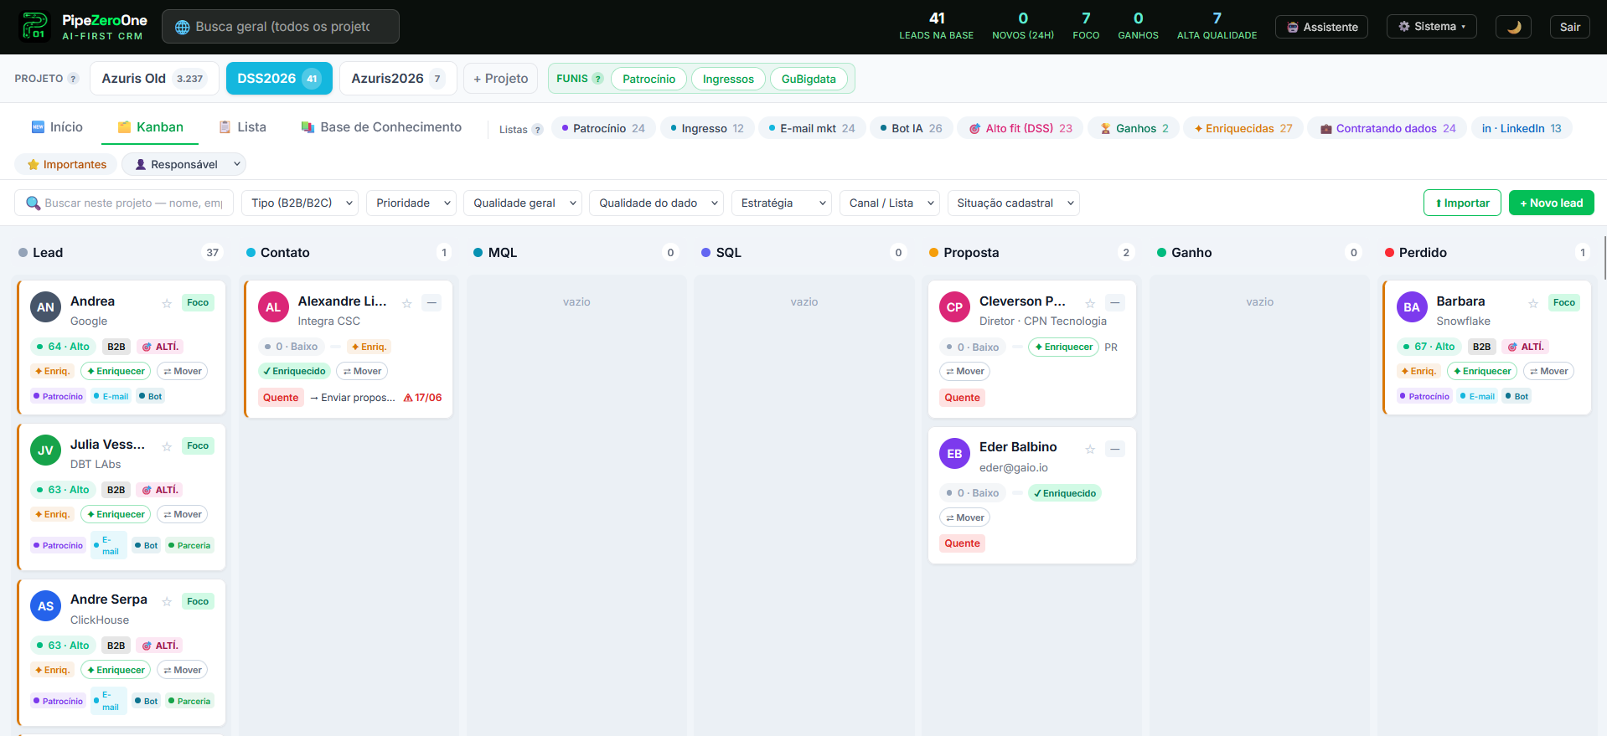Click the project search input
Viewport: 1607px width, 736px height.
[124, 203]
